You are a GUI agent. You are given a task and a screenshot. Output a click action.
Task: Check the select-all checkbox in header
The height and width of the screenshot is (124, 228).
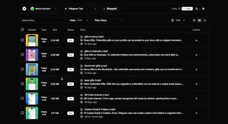coord(22,30)
